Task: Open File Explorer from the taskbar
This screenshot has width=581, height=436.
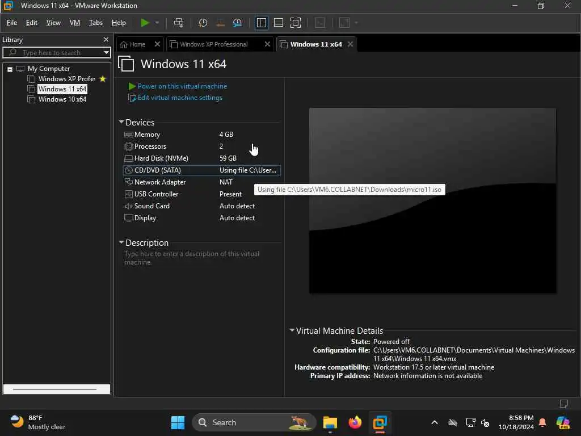Action: point(330,422)
